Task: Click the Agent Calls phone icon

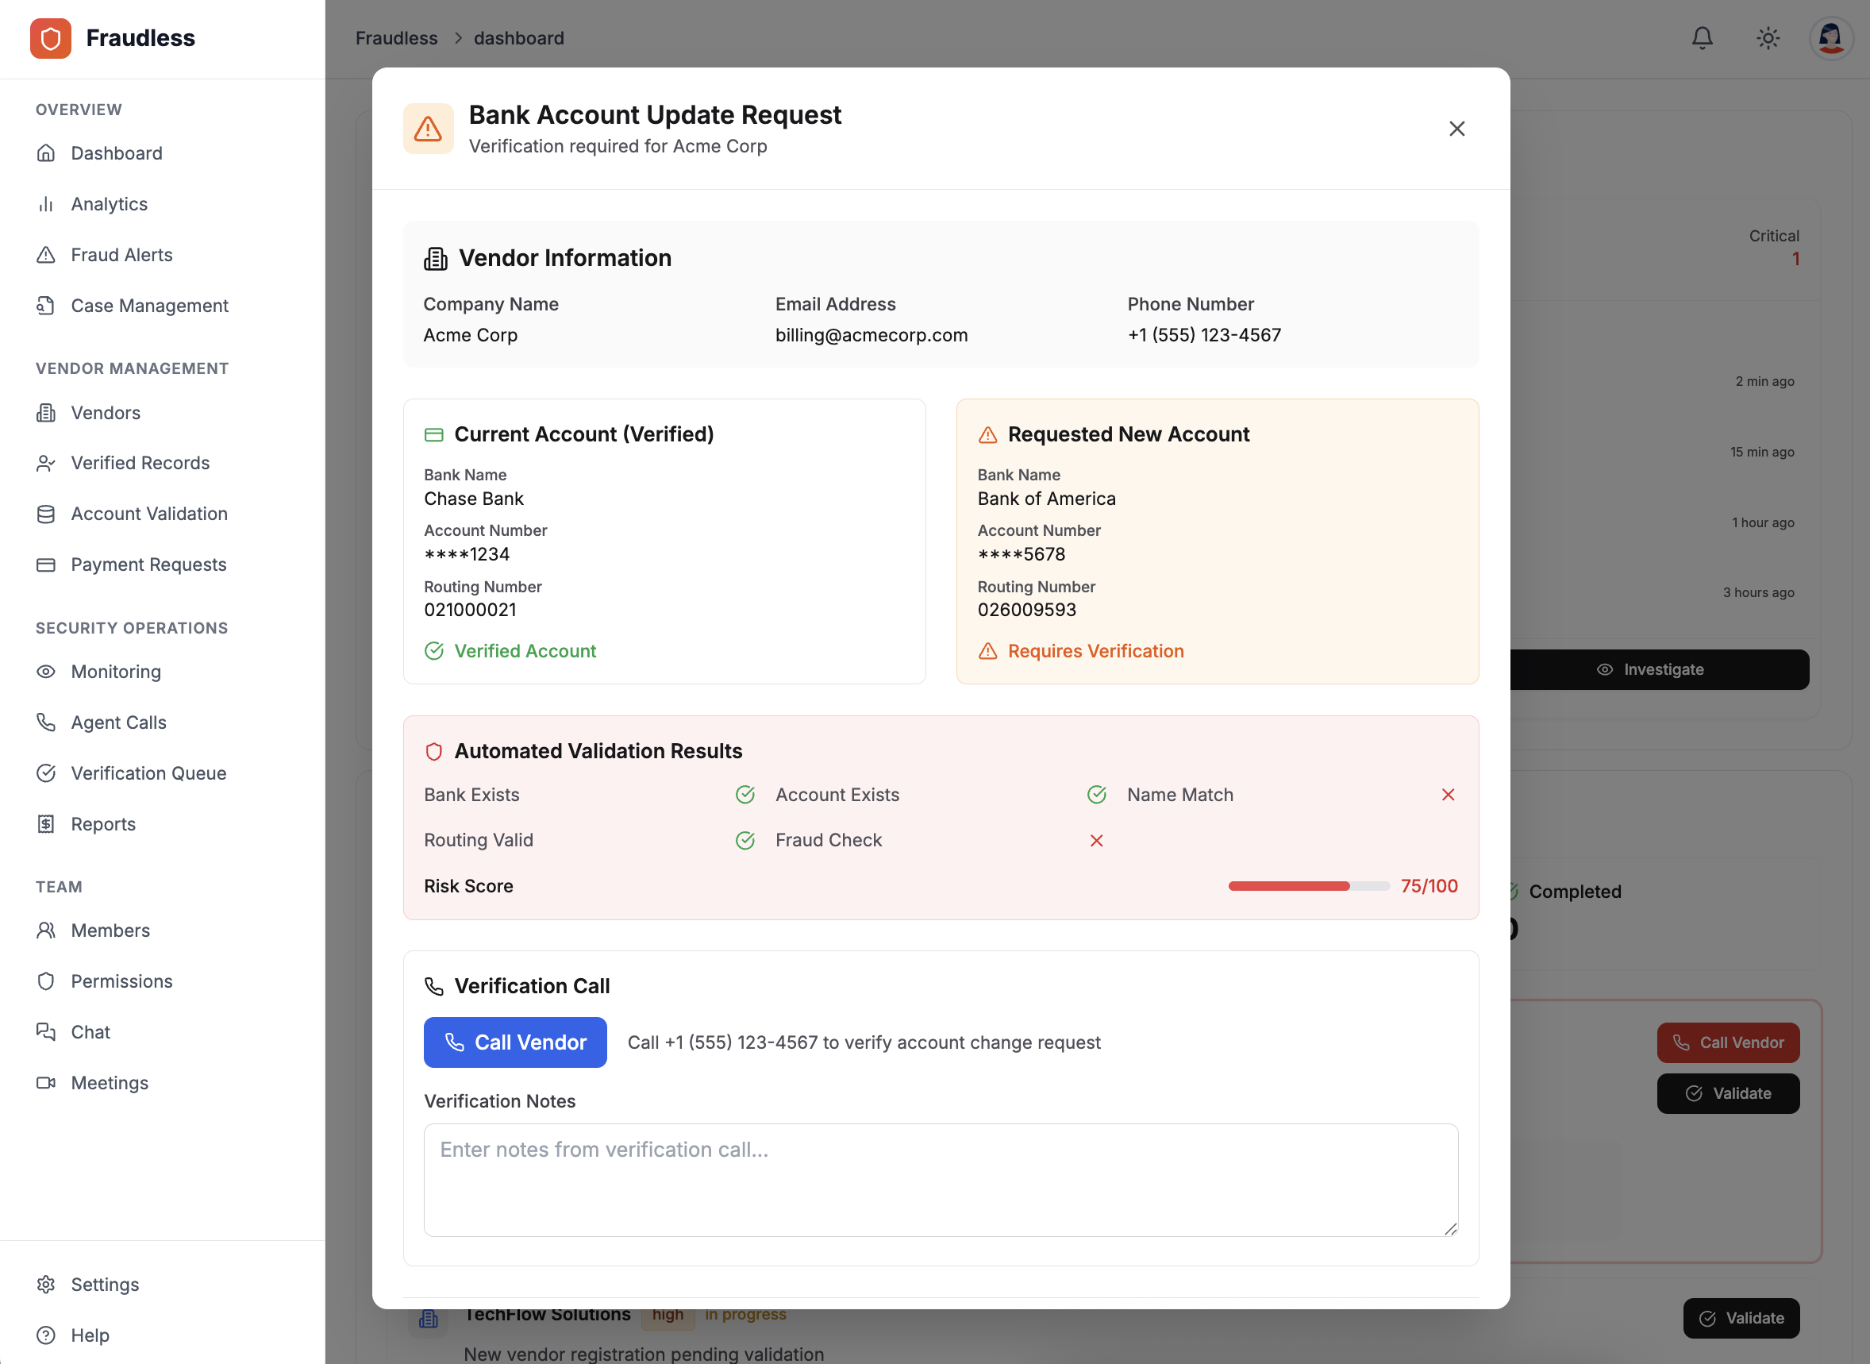Action: [46, 722]
